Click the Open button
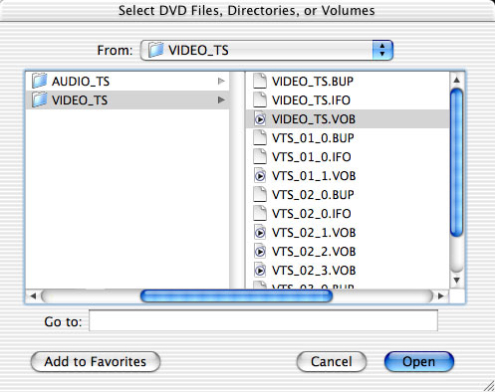495x392 pixels. 419,361
